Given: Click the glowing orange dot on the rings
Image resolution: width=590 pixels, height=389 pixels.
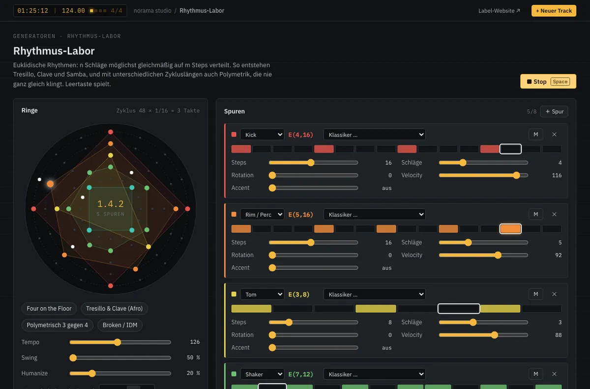Looking at the screenshot, I should (x=50, y=184).
